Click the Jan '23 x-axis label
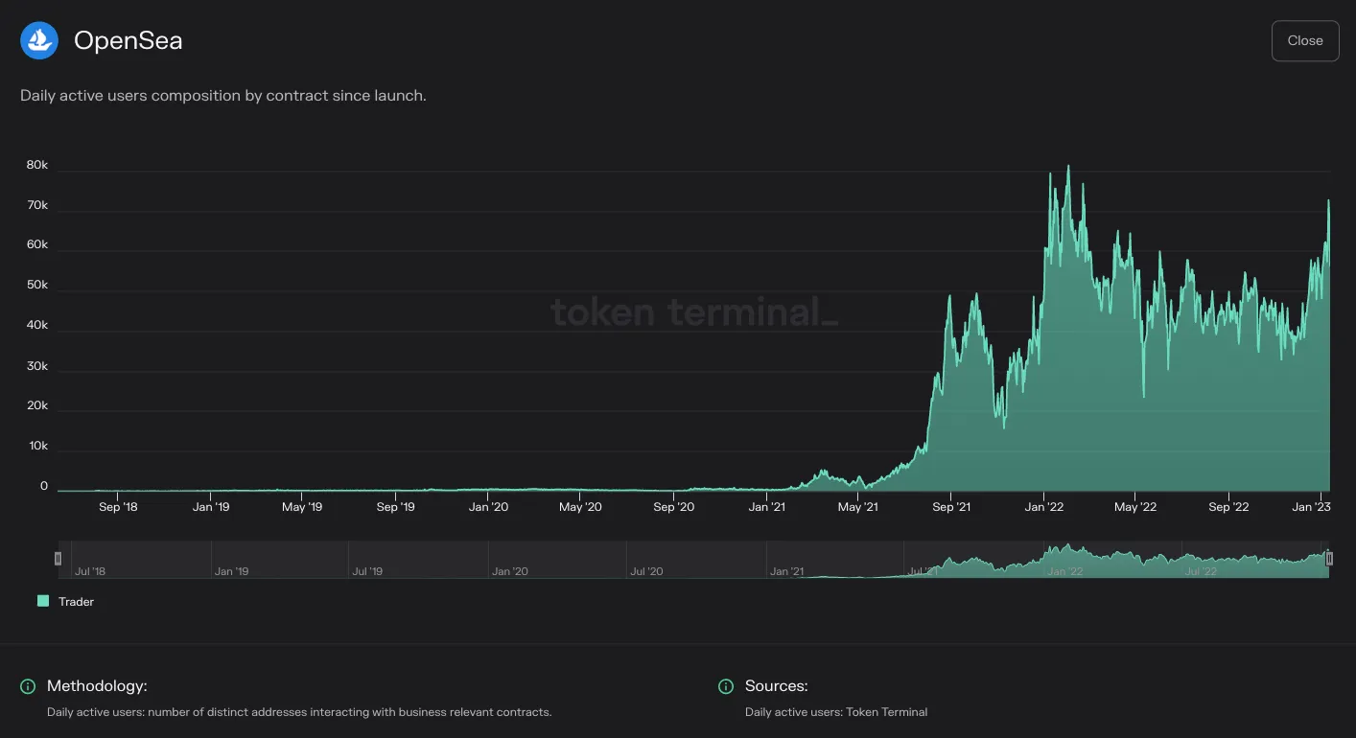The height and width of the screenshot is (738, 1356). click(1311, 507)
